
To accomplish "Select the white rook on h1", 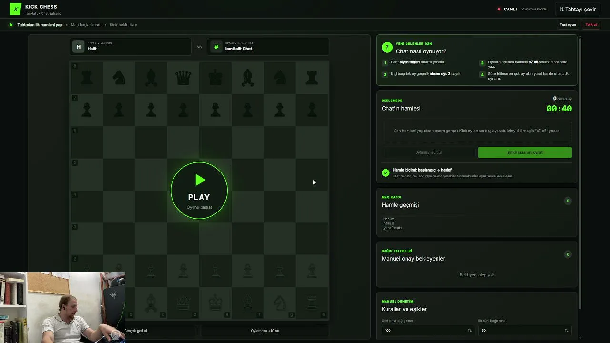I will [312, 302].
